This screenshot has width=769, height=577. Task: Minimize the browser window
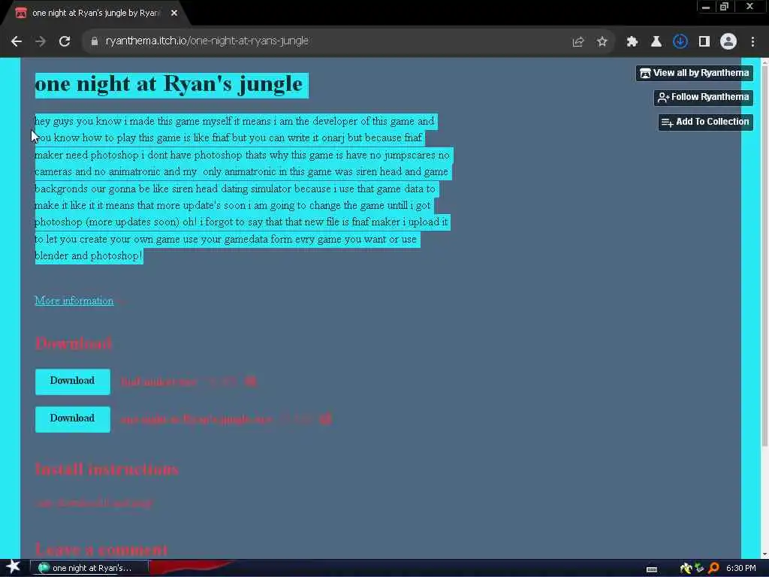pos(706,6)
